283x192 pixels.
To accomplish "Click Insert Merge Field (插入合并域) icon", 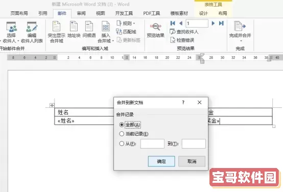I will [x=106, y=27].
